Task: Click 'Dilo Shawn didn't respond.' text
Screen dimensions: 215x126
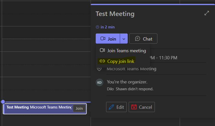Action: pyautogui.click(x=130, y=89)
